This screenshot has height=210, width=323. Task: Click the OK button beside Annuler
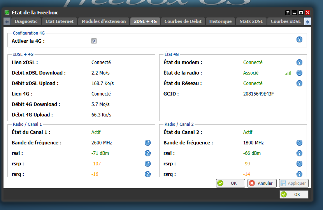230,183
